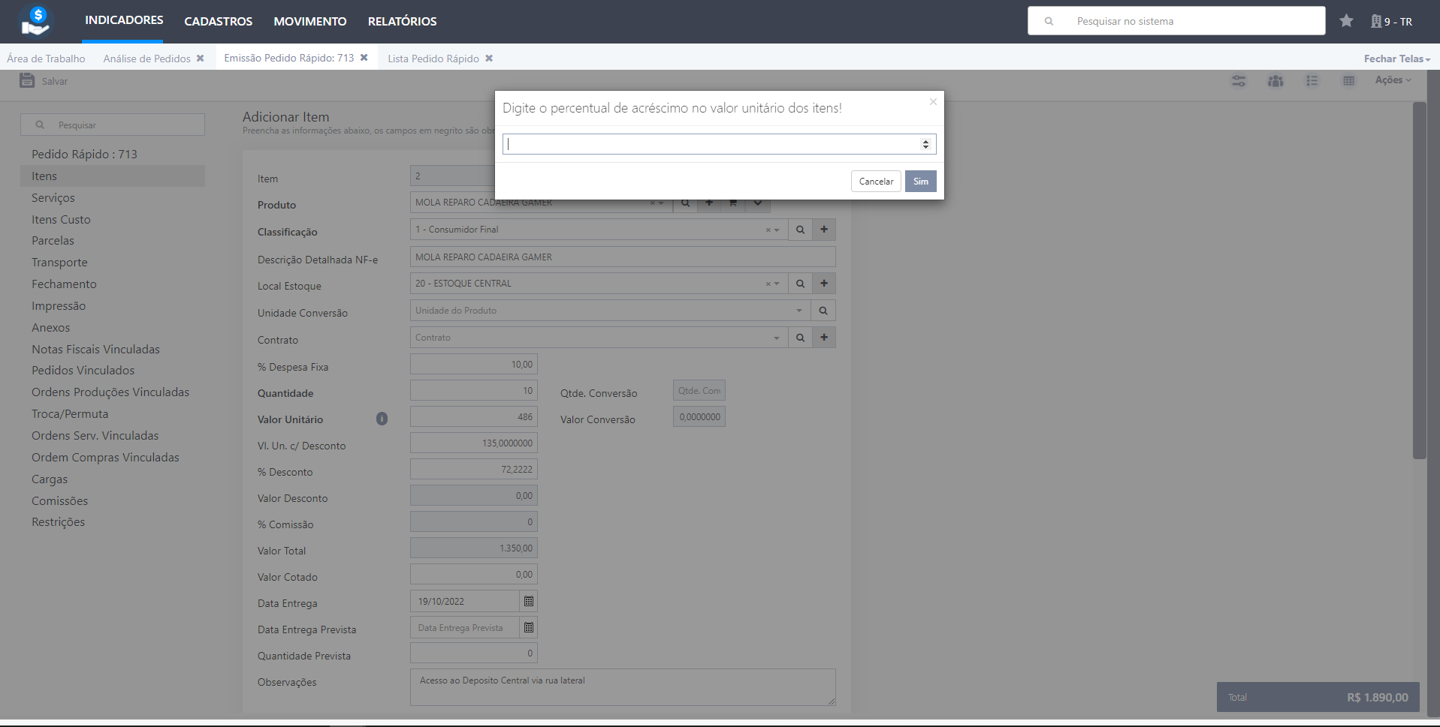Open the sliders settings icon in toolbar
This screenshot has width=1440, height=727.
coord(1239,81)
